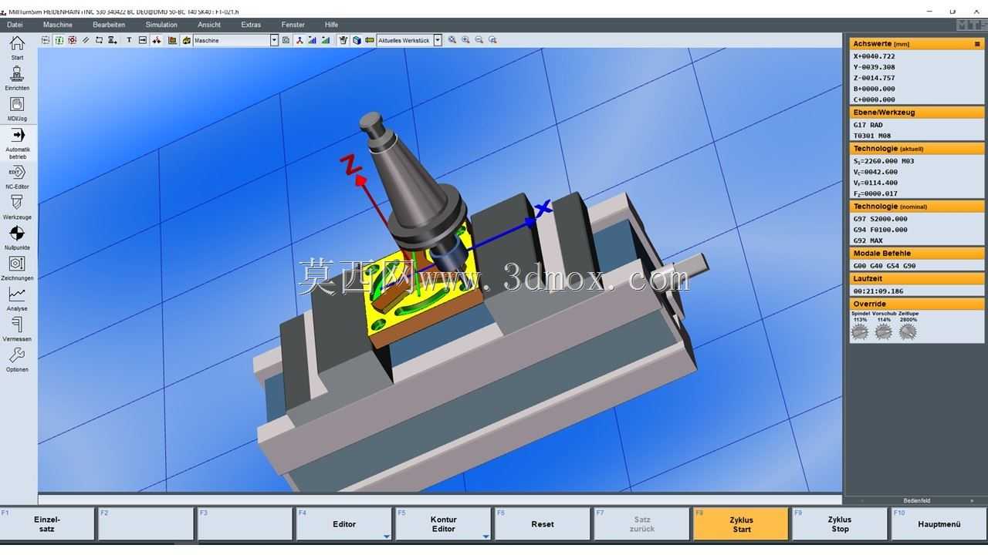Switch to MDI/Jog mode
This screenshot has height=555, width=988.
(17, 109)
